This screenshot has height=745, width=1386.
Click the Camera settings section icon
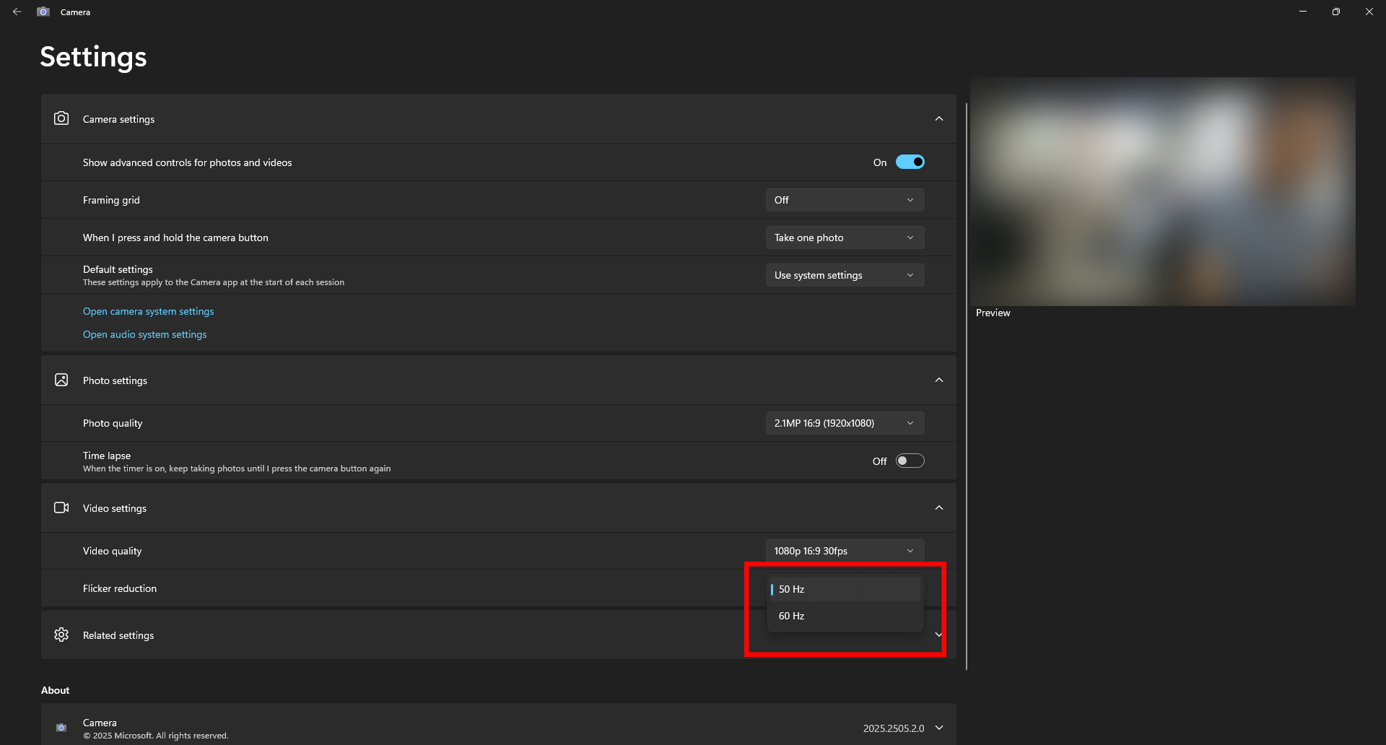coord(61,118)
